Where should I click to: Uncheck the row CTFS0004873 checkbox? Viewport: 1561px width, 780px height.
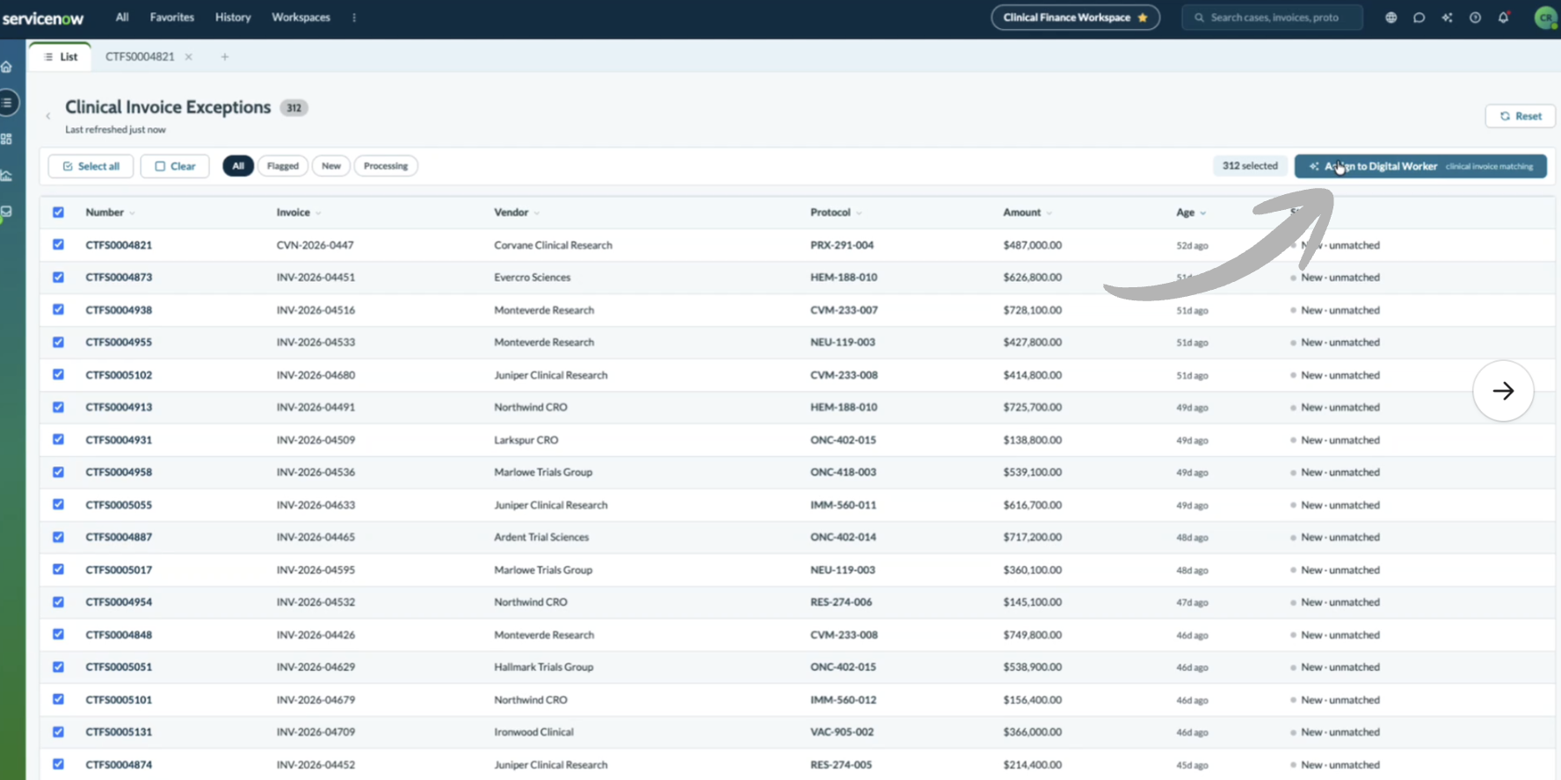(58, 278)
